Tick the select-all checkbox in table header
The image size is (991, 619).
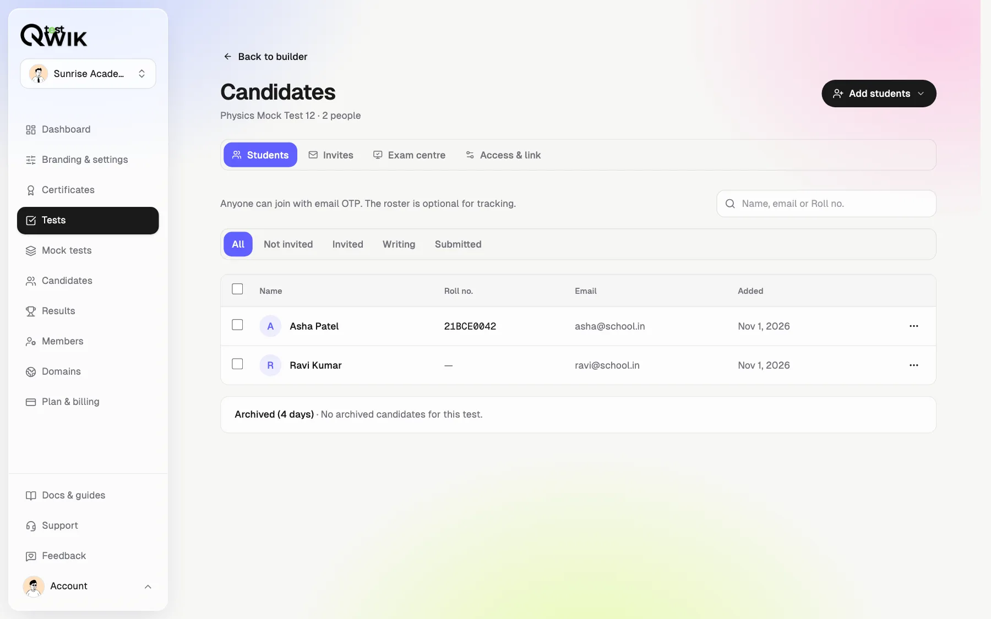coord(237,289)
